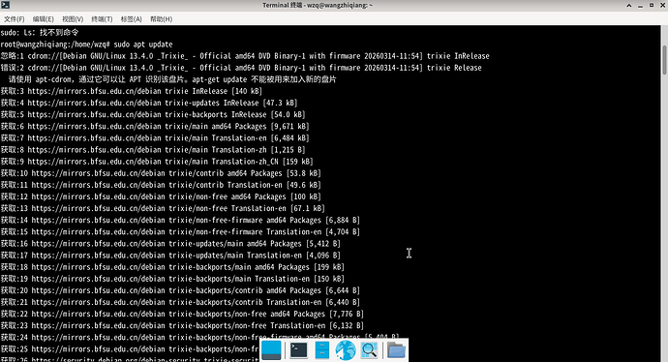Image resolution: width=668 pixels, height=362 pixels.
Task: Click the '请使用 apt-cdrom' hint line
Action: (x=172, y=79)
